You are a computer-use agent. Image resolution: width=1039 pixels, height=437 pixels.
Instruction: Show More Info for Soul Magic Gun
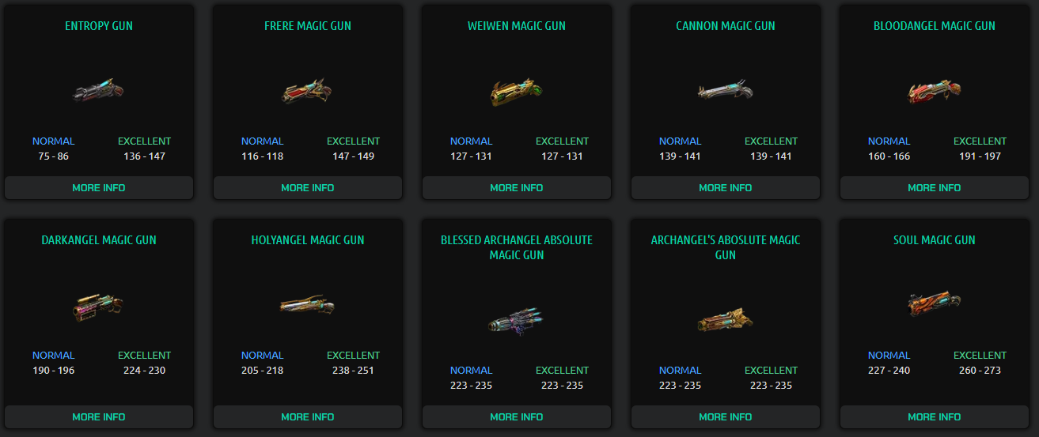(935, 417)
